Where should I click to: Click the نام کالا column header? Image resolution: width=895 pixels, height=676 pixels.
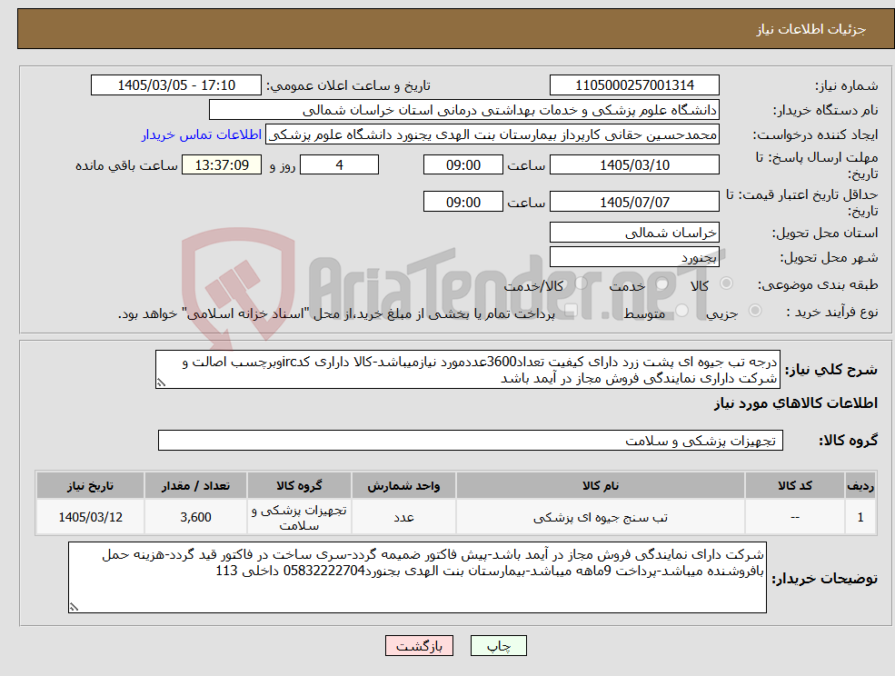(600, 485)
